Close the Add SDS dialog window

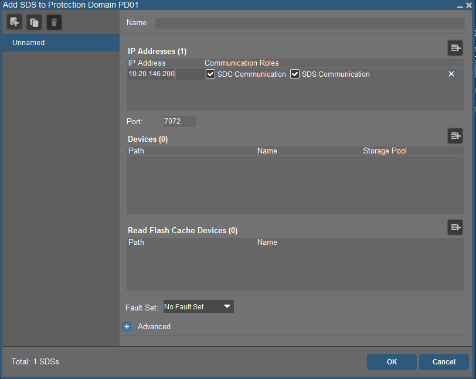(469, 5)
